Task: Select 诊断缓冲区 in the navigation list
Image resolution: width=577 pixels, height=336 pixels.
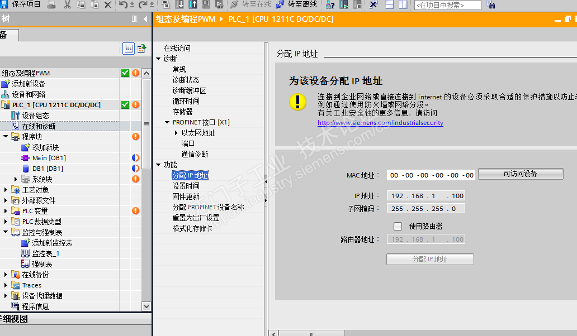Action: [x=189, y=91]
